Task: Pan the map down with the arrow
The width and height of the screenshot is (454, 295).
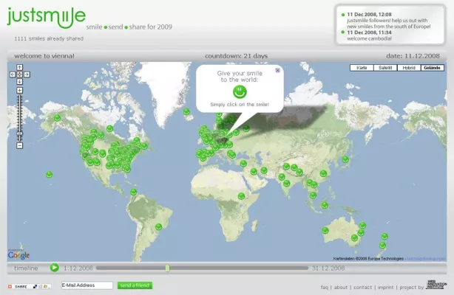Action: pyautogui.click(x=19, y=81)
